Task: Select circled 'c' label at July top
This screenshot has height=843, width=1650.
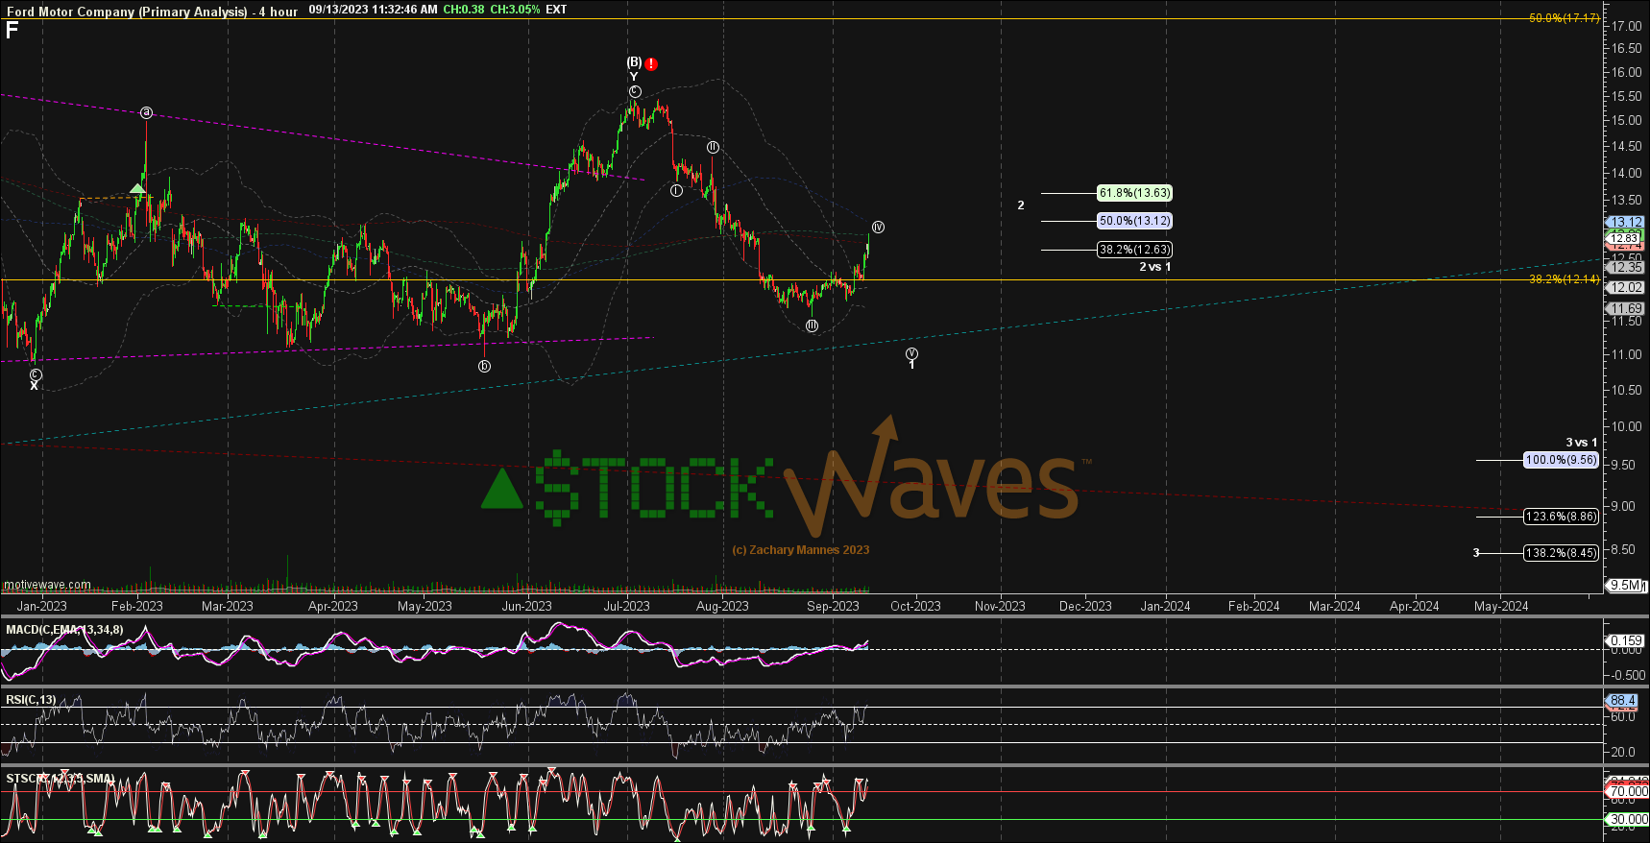Action: click(x=635, y=91)
